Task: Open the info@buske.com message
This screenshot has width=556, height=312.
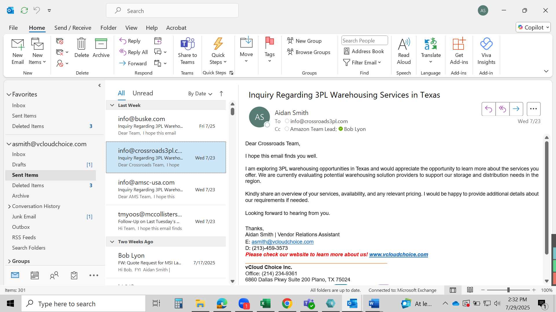Action: pyautogui.click(x=166, y=126)
